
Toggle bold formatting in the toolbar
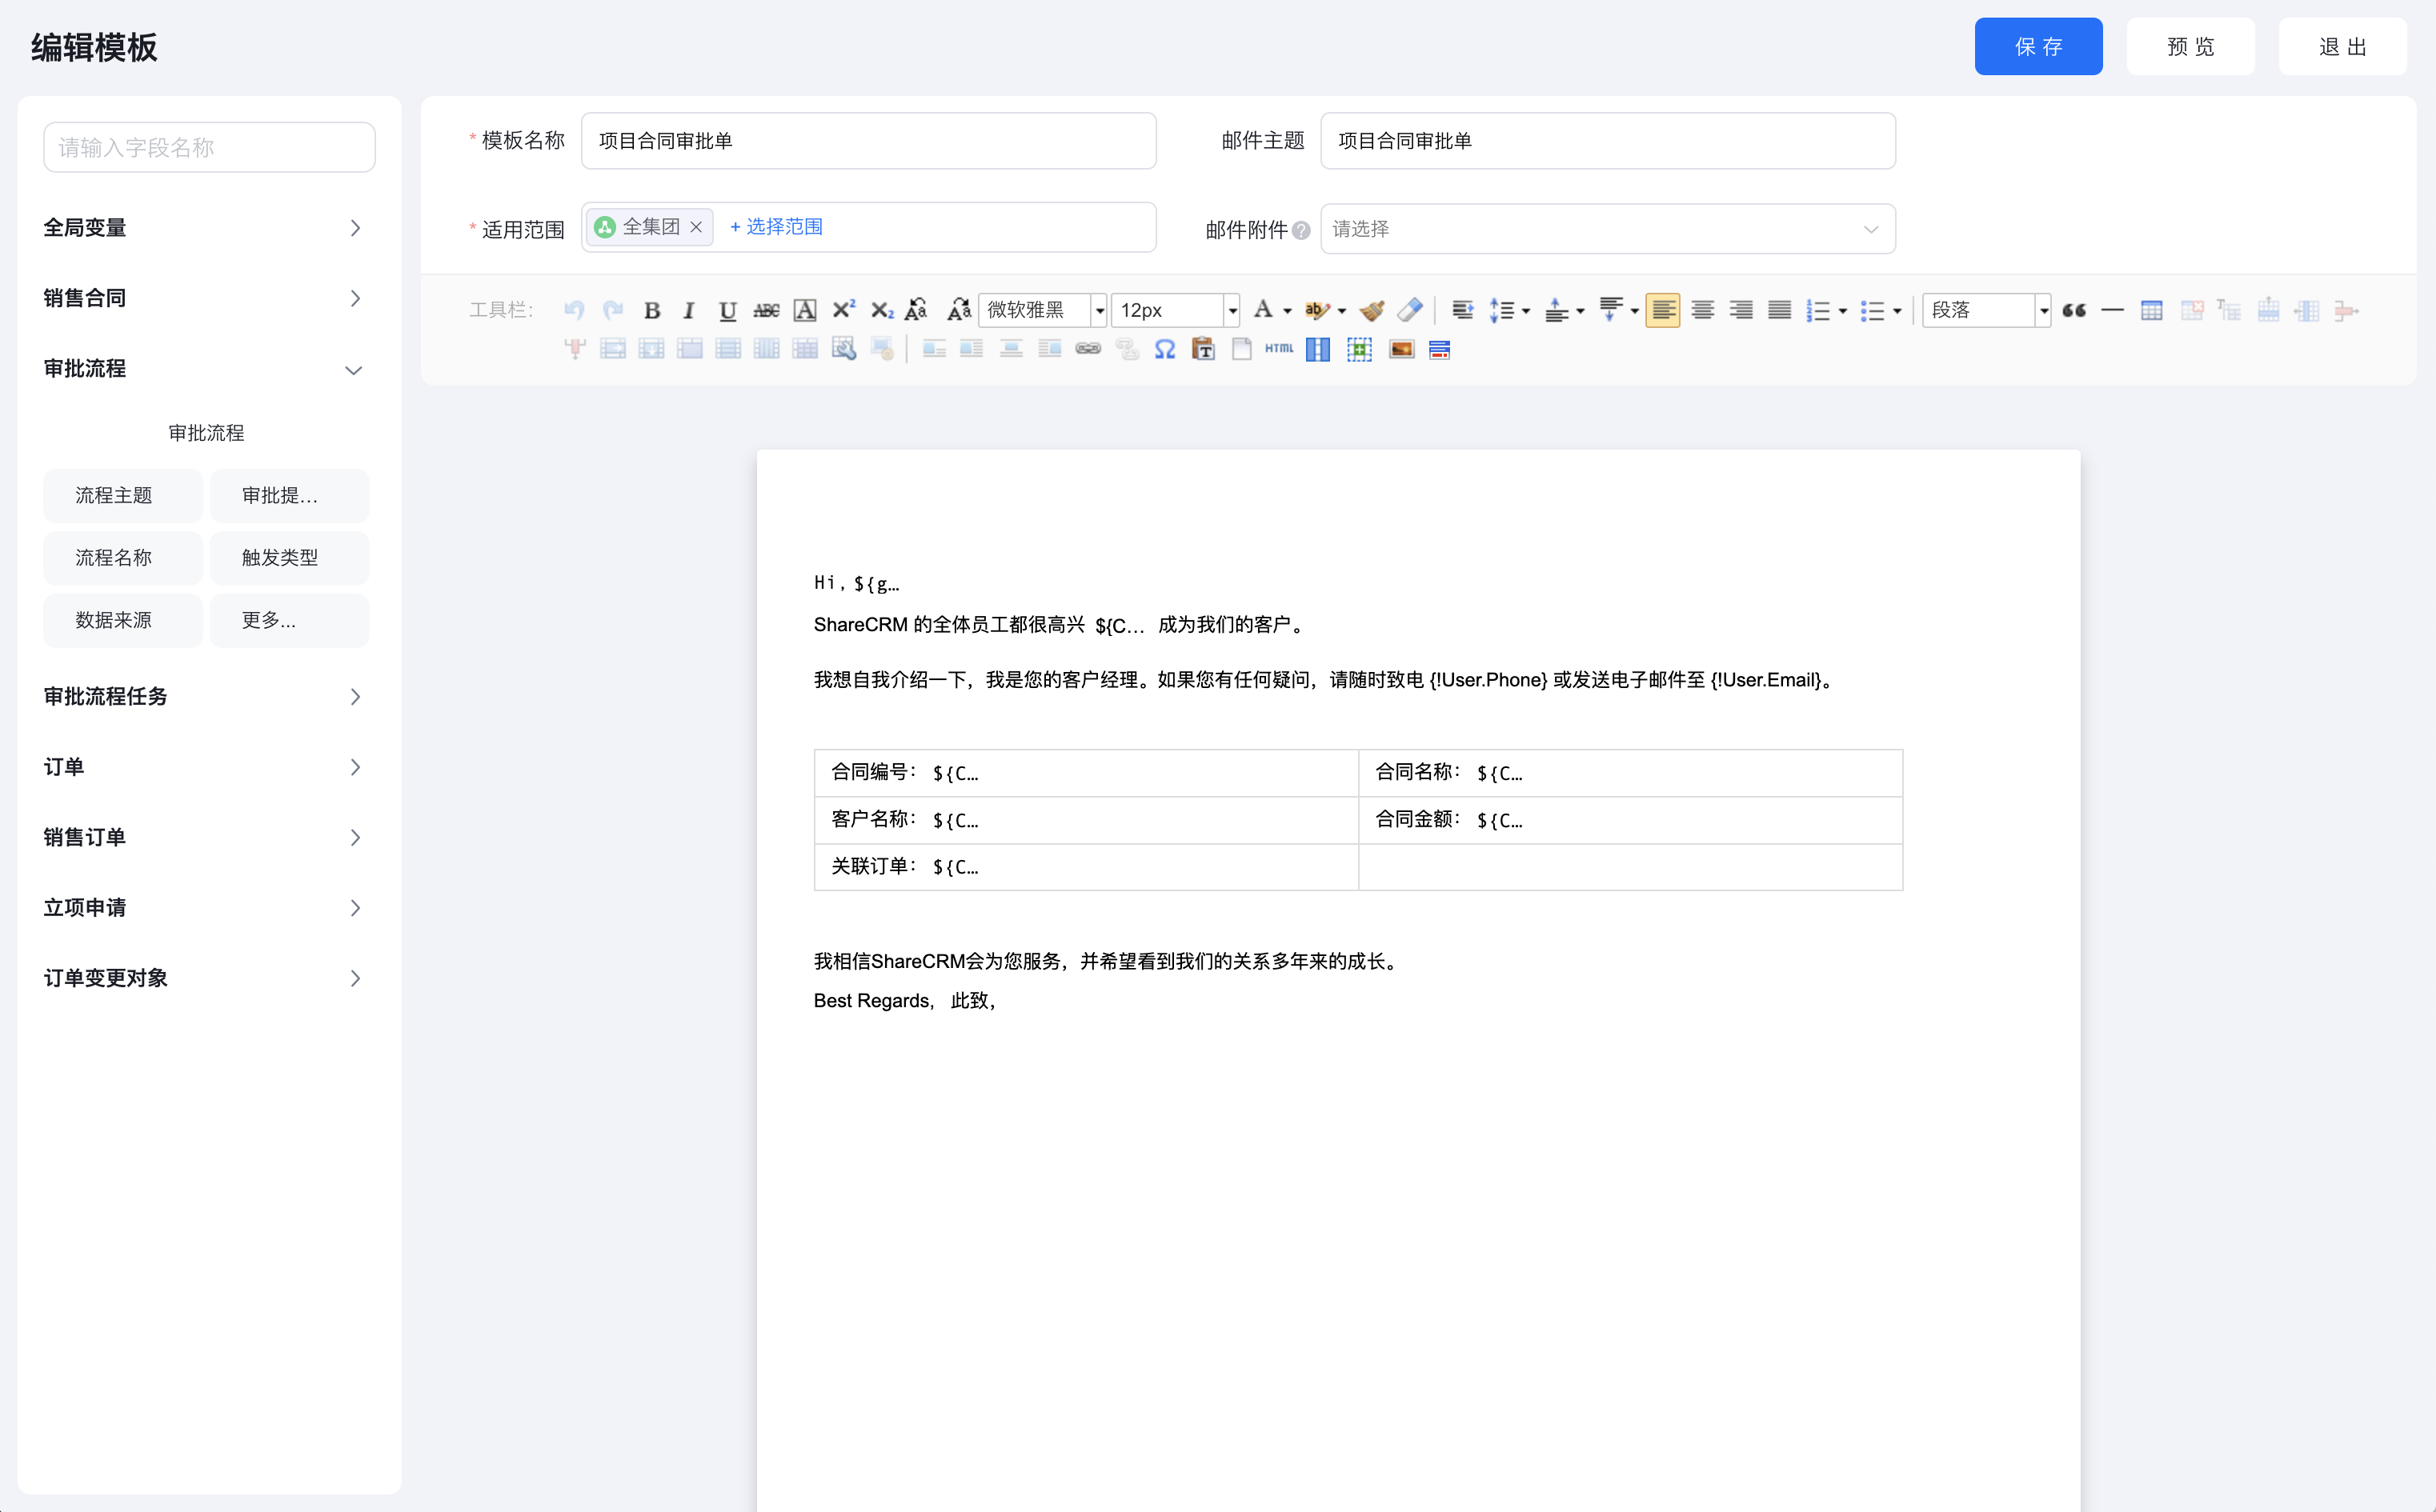pyautogui.click(x=652, y=311)
